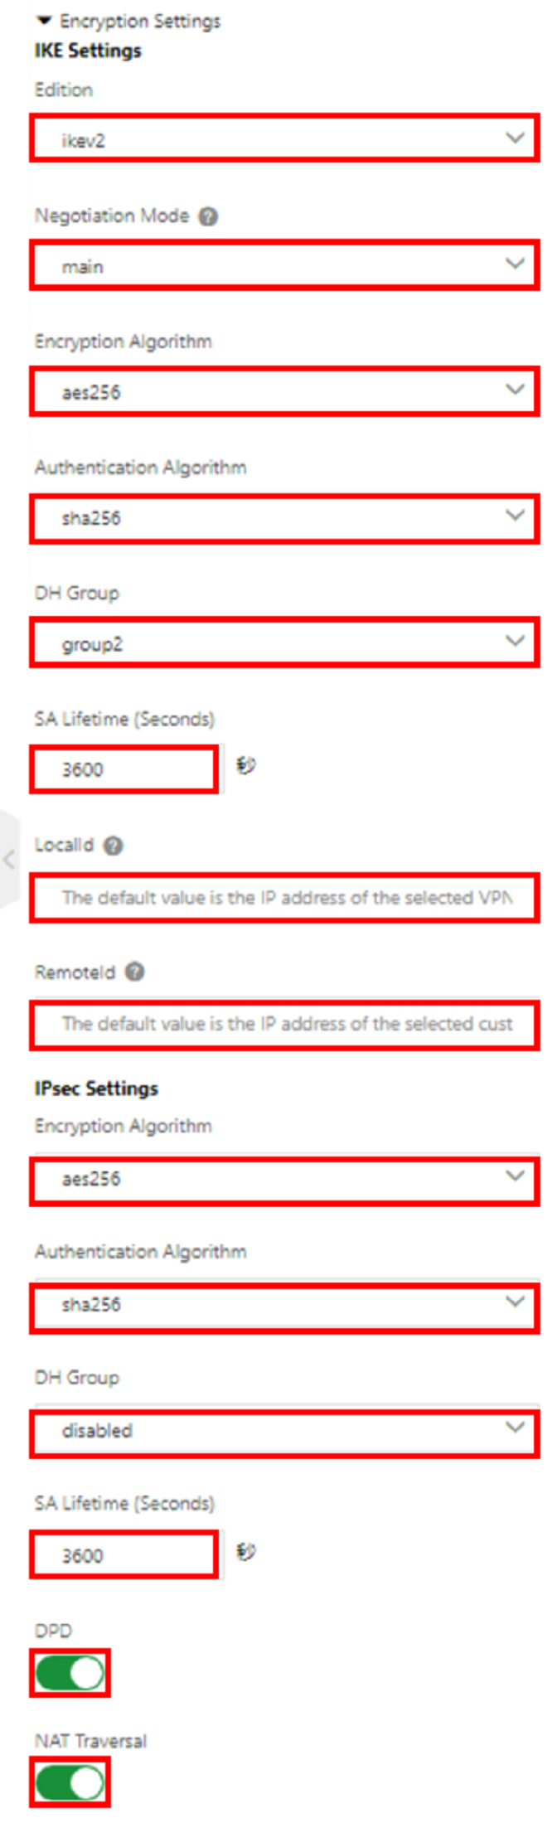Open the IPsec DH Group dropdown showing disabled
The height and width of the screenshot is (1823, 557).
pyautogui.click(x=284, y=1430)
